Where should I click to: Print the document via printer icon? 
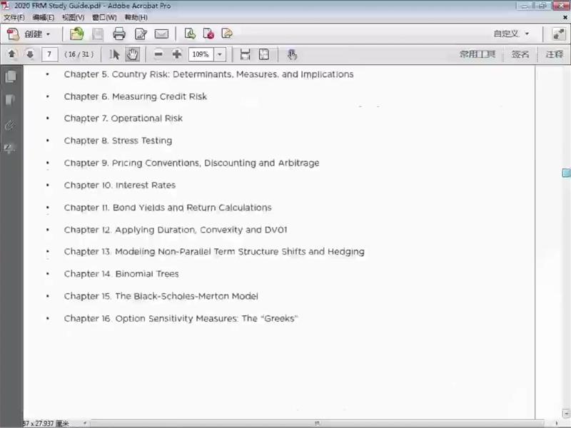(119, 34)
